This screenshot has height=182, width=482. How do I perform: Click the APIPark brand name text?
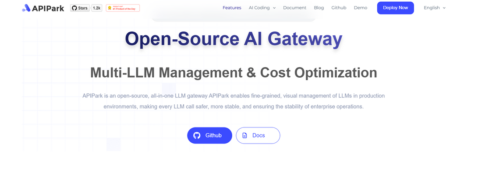tap(48, 8)
